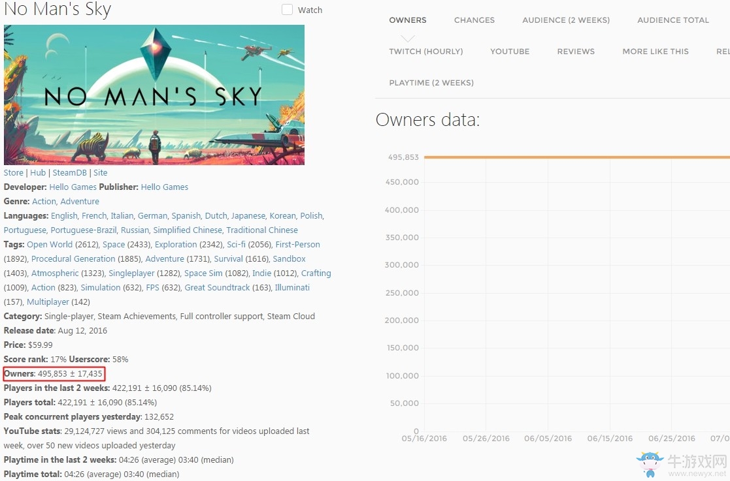Click the orange owners data line

click(x=577, y=157)
